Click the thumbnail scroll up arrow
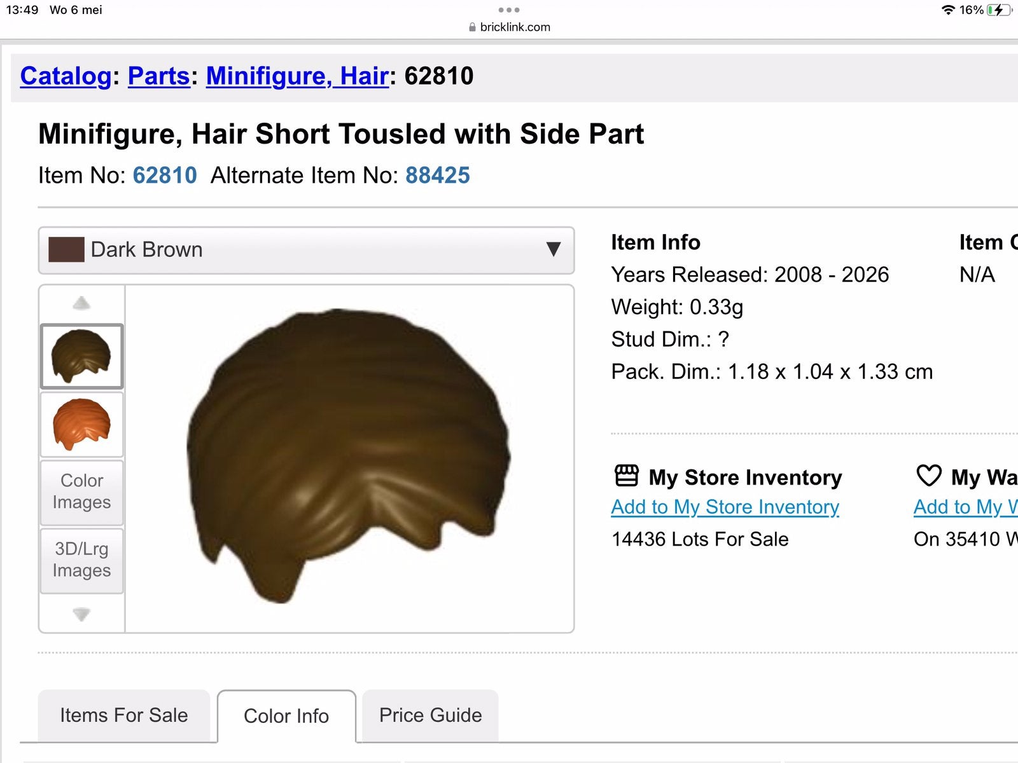Image resolution: width=1018 pixels, height=763 pixels. point(81,303)
